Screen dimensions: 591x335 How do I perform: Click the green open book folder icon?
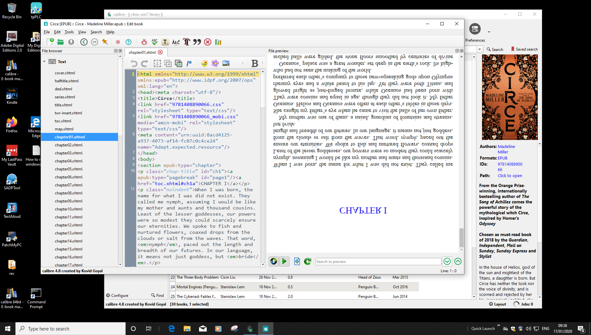point(61,42)
